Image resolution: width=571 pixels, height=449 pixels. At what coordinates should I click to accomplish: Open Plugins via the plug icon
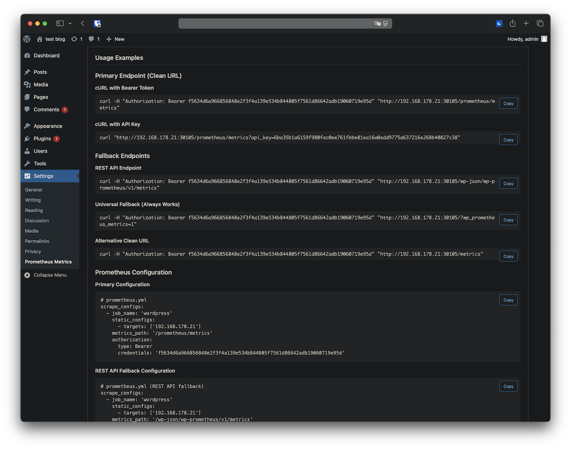(27, 138)
